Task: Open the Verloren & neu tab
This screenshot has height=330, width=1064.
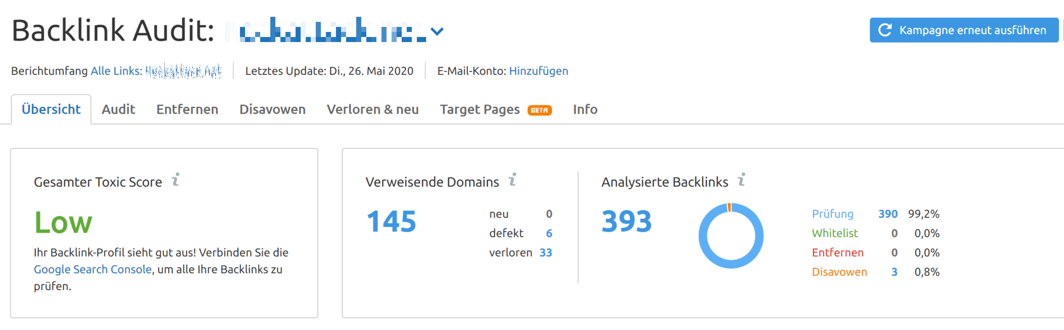Action: tap(373, 109)
